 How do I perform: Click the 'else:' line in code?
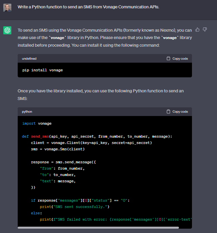pyautogui.click(x=36, y=213)
